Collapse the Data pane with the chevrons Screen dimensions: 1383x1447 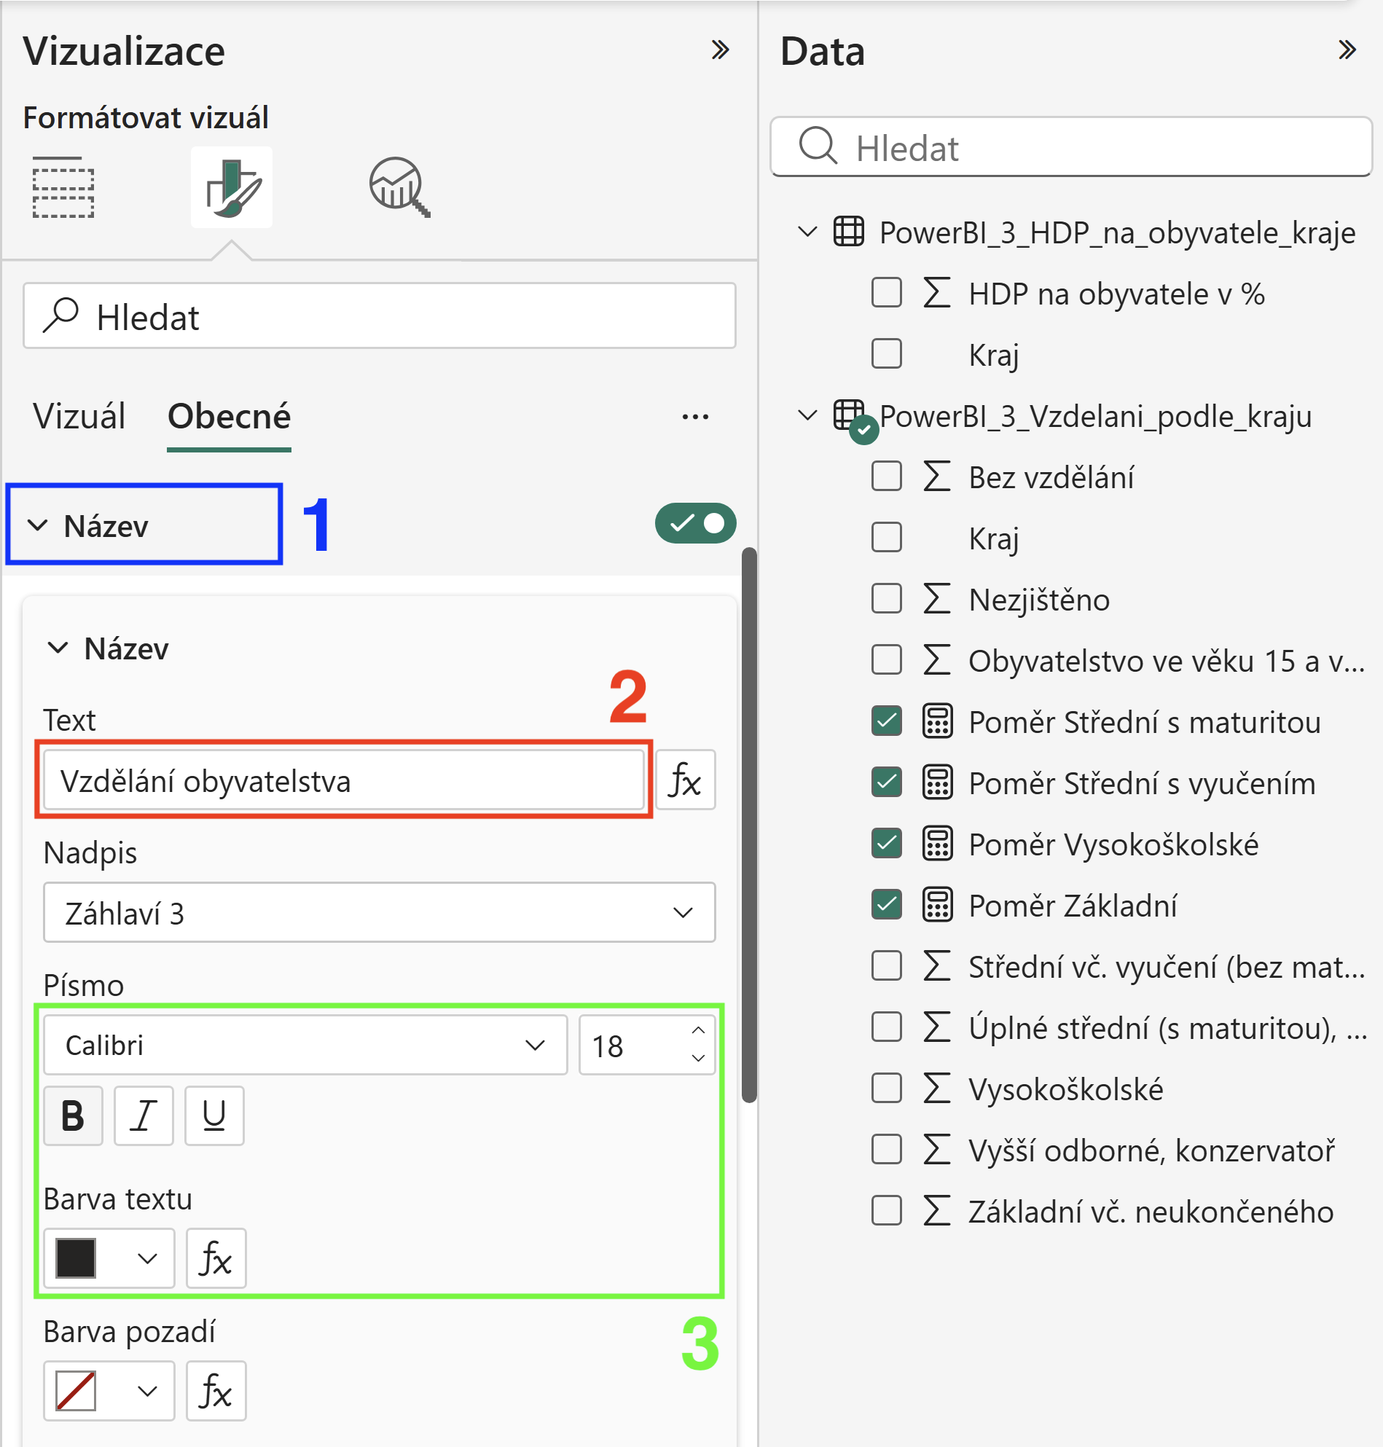click(1347, 50)
